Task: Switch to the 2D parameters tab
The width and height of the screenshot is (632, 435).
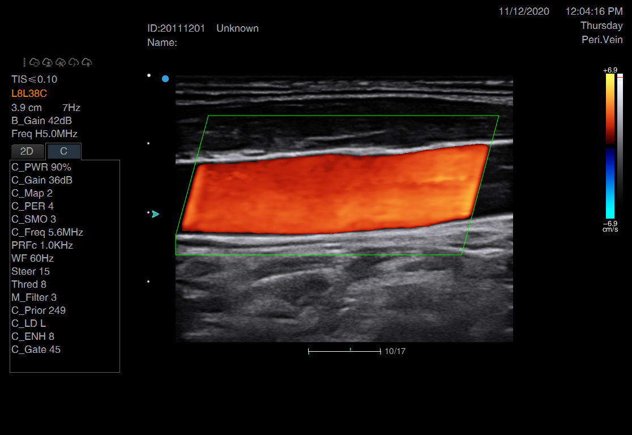Action: (x=27, y=151)
